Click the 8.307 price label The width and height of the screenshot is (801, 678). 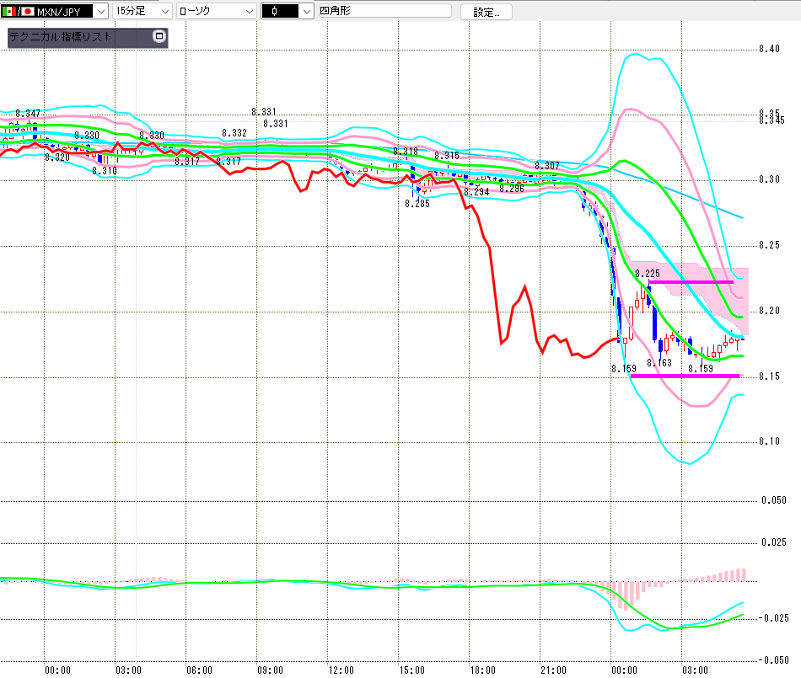click(x=547, y=166)
